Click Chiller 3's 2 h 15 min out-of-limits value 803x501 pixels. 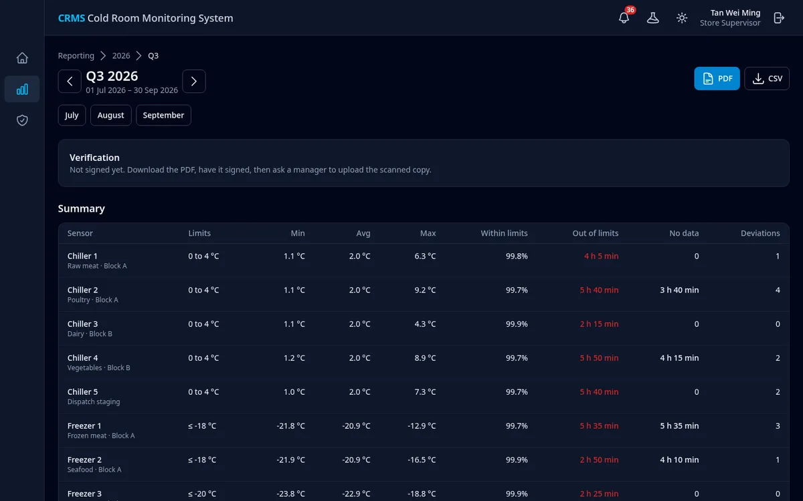[x=599, y=324]
